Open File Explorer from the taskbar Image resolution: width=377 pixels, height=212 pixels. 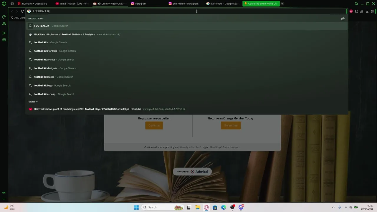[197, 207]
